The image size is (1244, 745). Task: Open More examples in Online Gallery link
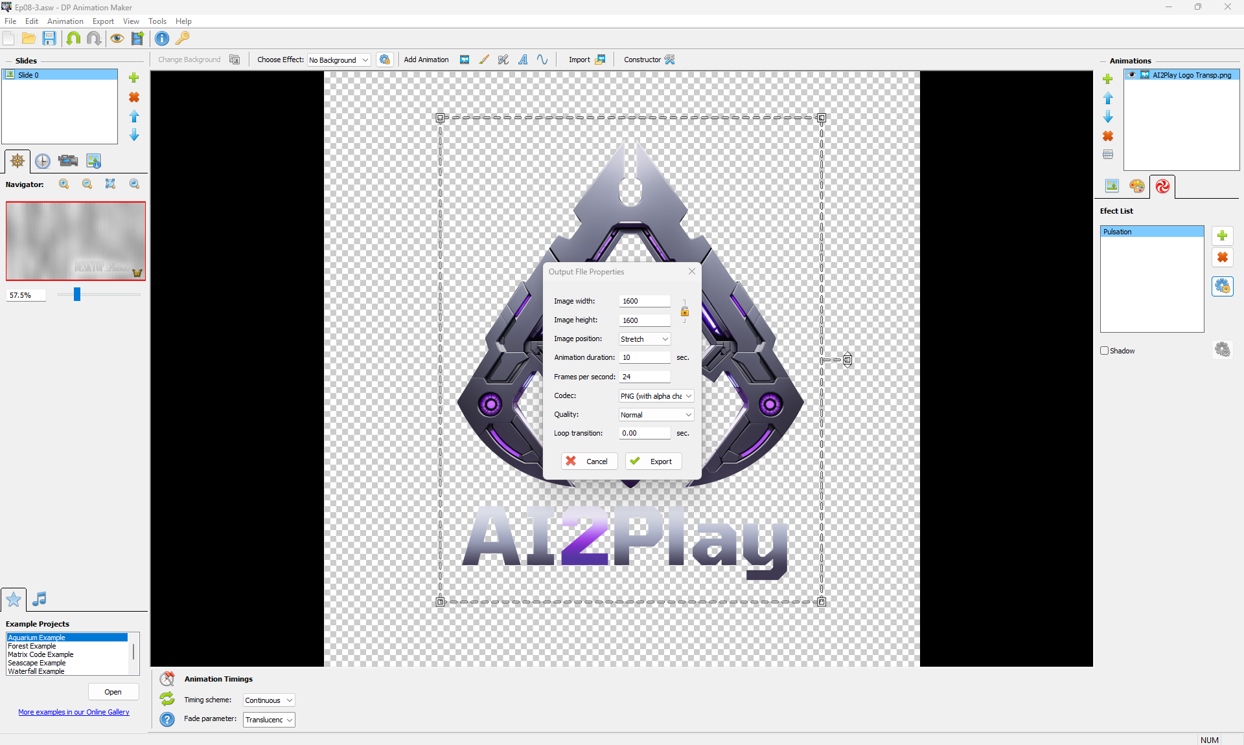(x=74, y=712)
